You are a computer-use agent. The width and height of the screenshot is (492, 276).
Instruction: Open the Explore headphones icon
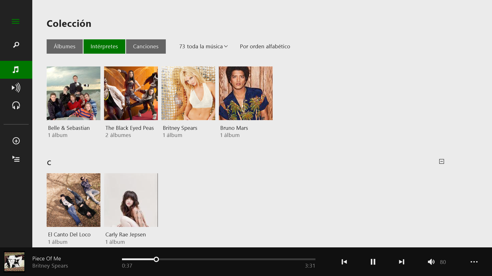point(16,106)
